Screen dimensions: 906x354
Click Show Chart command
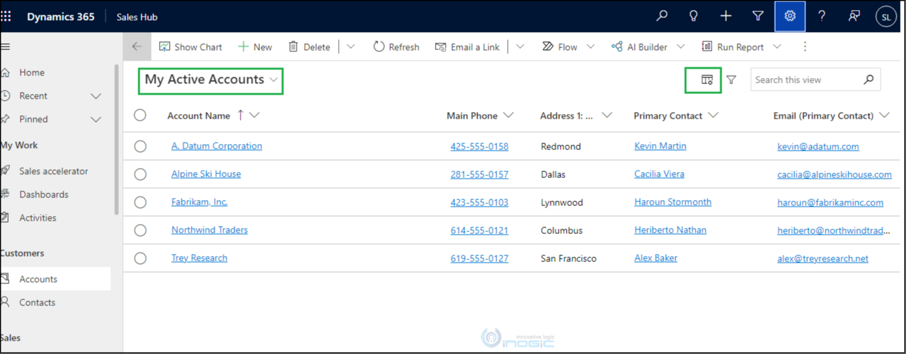pos(190,47)
